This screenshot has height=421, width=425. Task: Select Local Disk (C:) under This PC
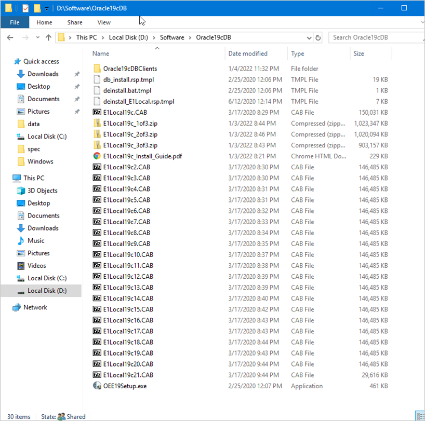(47, 278)
